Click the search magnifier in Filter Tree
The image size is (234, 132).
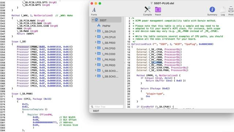tap(92, 107)
